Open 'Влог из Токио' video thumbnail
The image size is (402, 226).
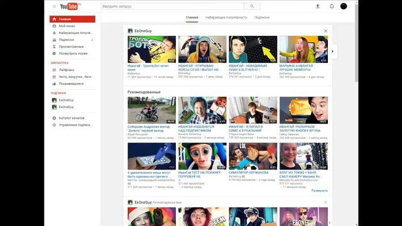tap(303, 156)
